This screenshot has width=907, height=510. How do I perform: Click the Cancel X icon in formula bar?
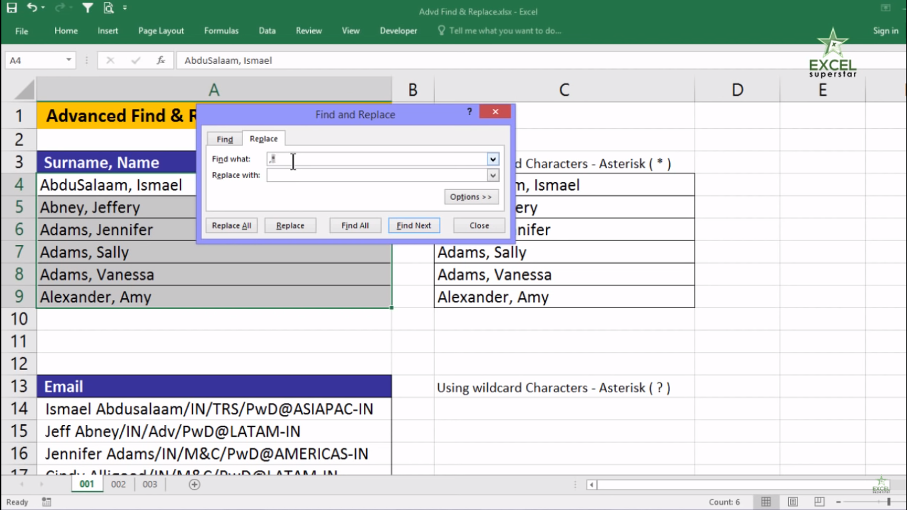tap(110, 60)
